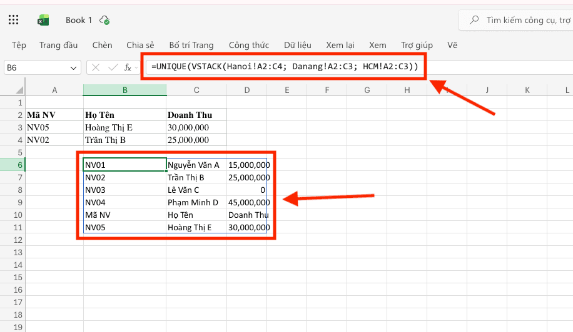Image resolution: width=573 pixels, height=332 pixels.
Task: Select column C header
Action: pyautogui.click(x=196, y=90)
